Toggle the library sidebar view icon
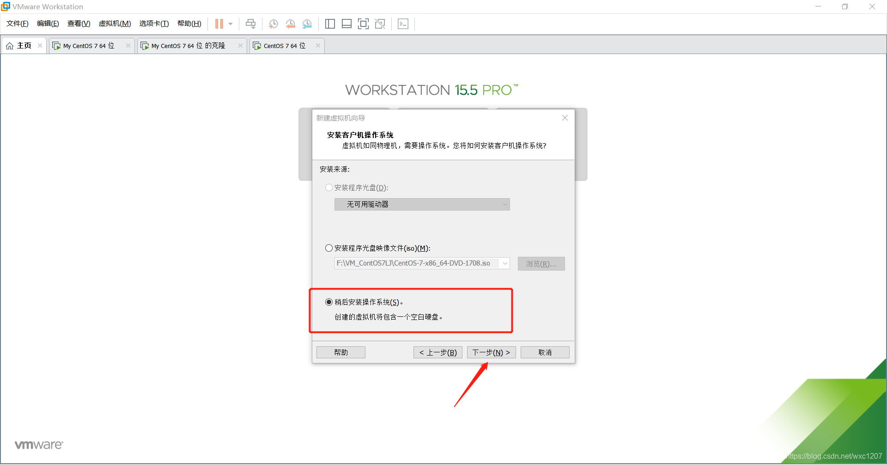Screen dimensions: 887x465 click(330, 24)
